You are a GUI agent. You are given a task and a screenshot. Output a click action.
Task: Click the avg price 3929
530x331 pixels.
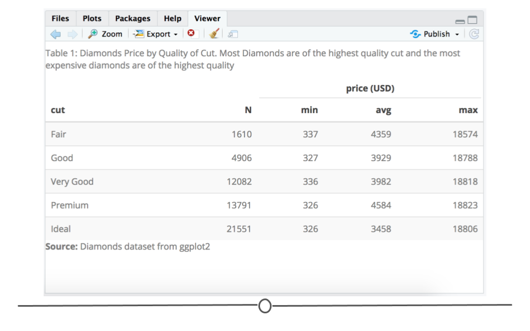pos(381,158)
